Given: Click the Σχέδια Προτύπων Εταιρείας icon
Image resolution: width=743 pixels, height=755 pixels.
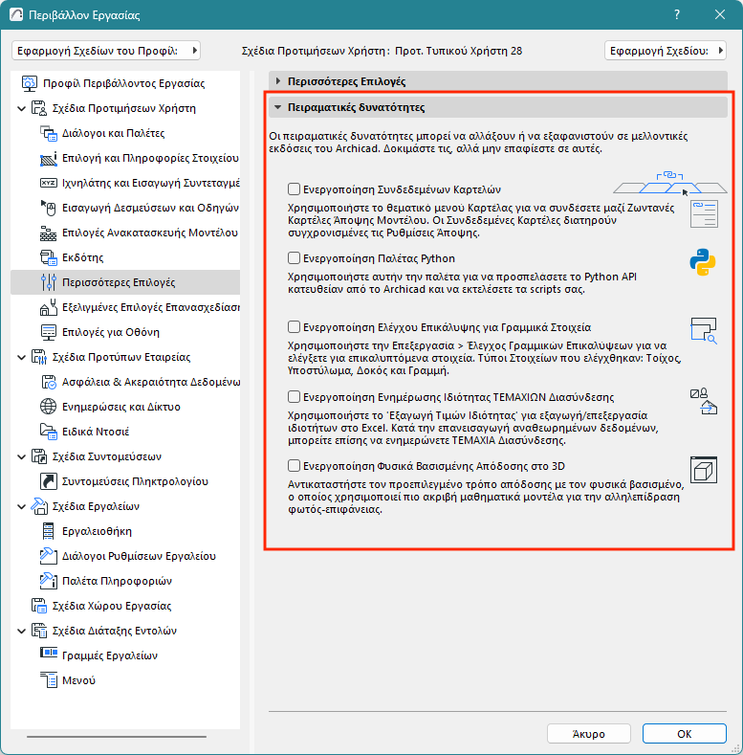Looking at the screenshot, I should click(38, 357).
